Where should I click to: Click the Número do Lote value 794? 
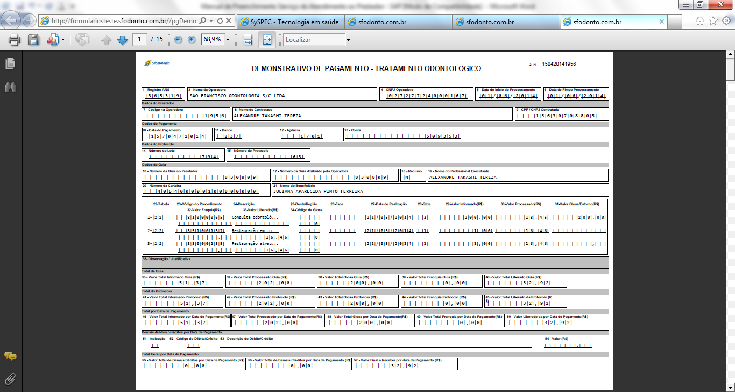183,157
